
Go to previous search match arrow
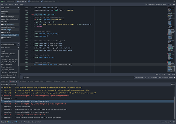point(146,78)
